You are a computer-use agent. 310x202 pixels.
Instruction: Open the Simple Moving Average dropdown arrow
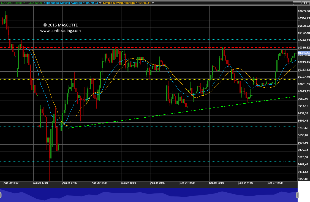[x=153, y=3]
